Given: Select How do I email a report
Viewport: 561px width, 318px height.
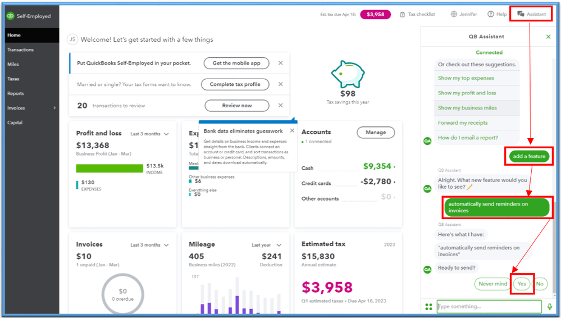Looking at the screenshot, I should pos(477,138).
